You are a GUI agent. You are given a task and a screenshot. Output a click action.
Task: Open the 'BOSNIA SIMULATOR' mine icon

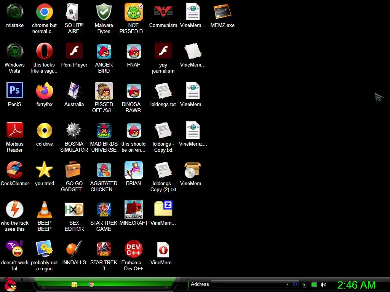pyautogui.click(x=74, y=130)
